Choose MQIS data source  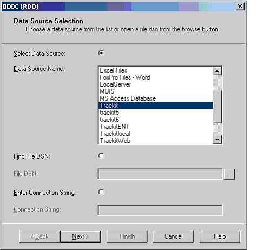click(x=107, y=91)
